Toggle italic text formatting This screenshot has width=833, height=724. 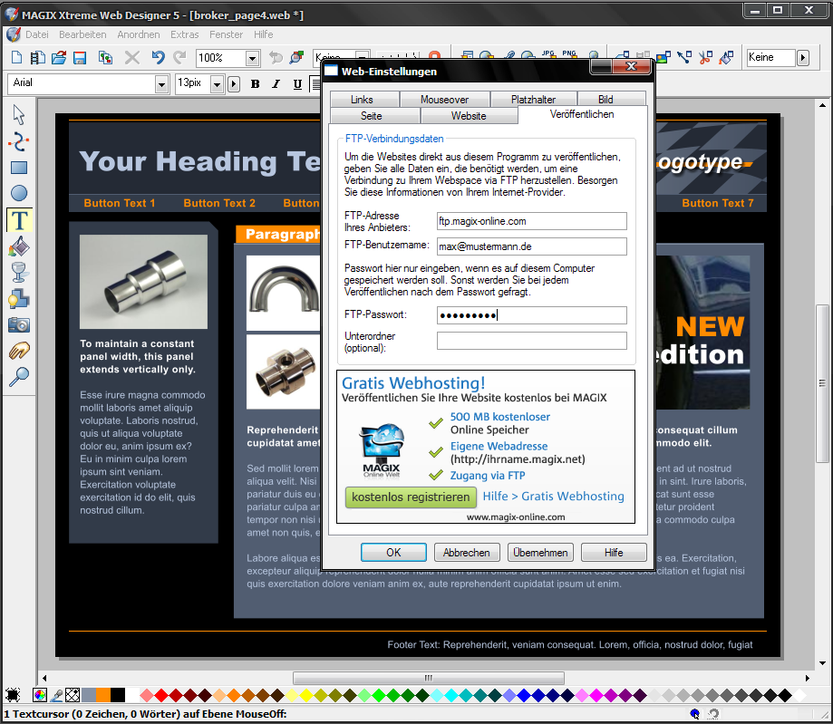click(276, 84)
